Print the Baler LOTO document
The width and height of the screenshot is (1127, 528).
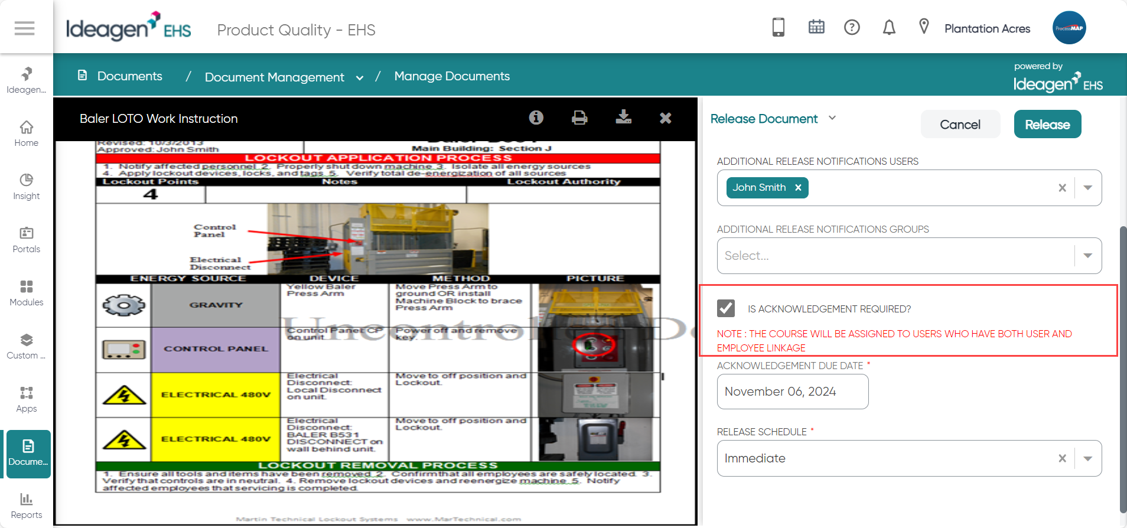click(579, 118)
